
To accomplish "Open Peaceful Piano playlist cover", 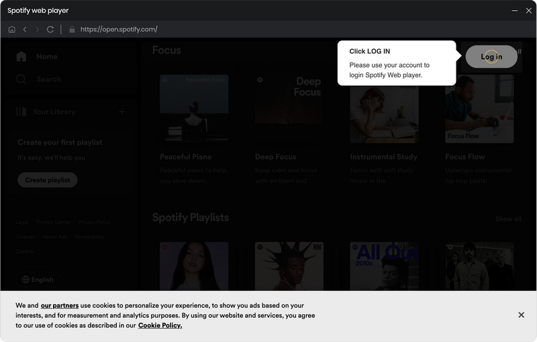I will pos(194,109).
